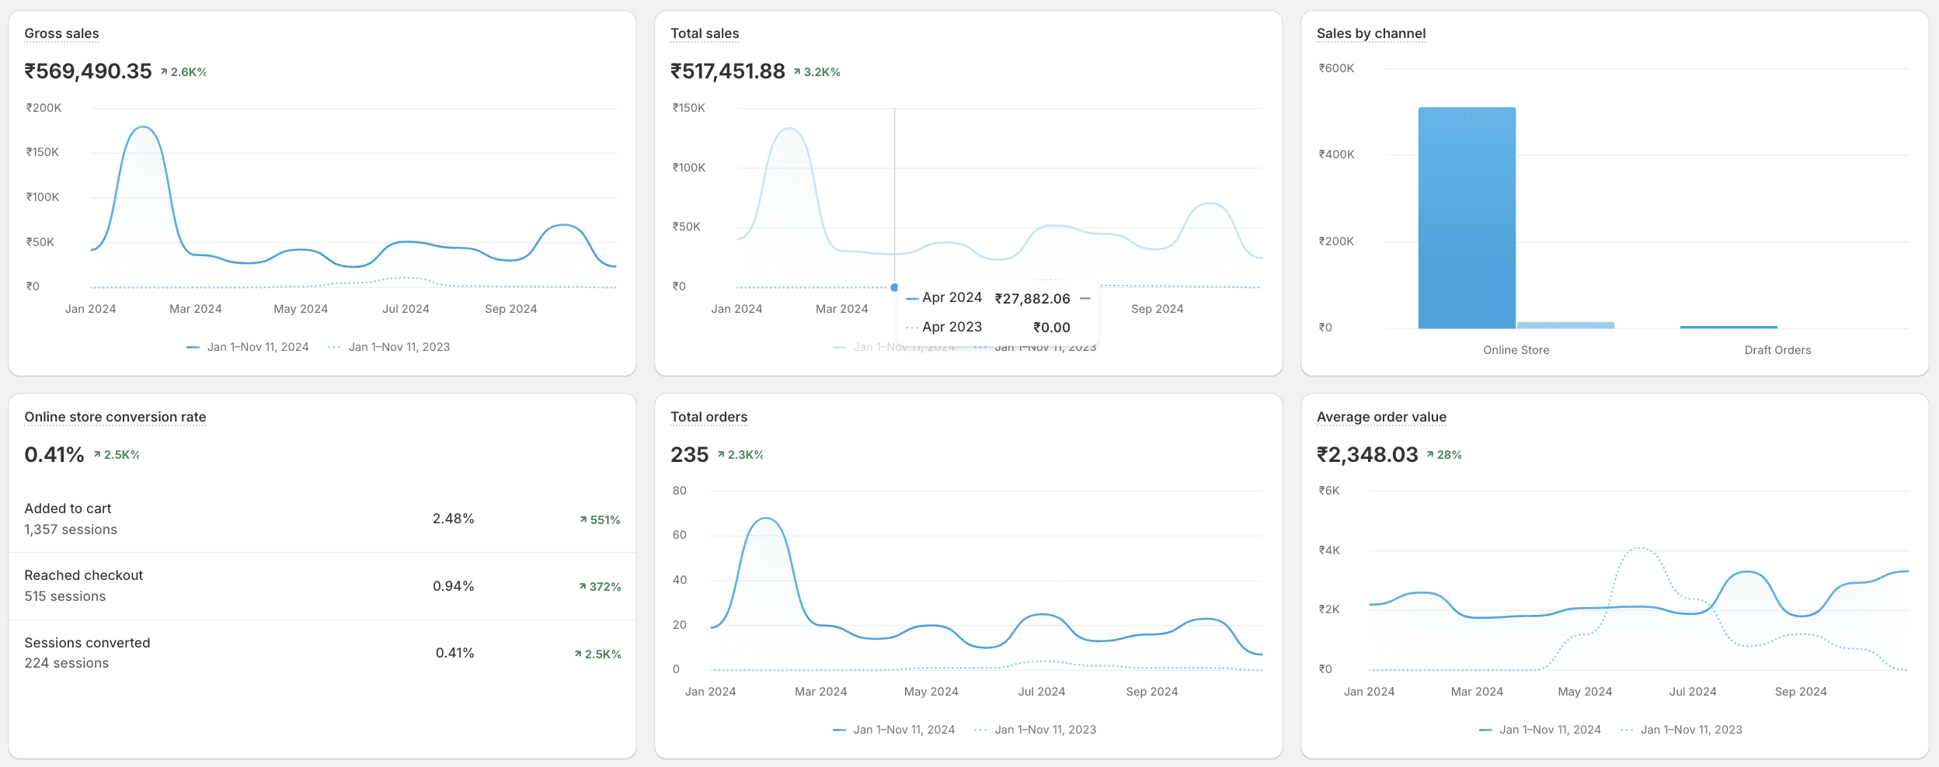Click the conversion rate 2.5K% up-arrow icon
Image resolution: width=1939 pixels, height=767 pixels.
click(x=97, y=454)
